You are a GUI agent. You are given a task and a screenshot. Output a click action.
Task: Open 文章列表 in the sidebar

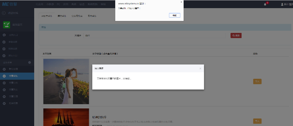pyautogui.click(x=17, y=90)
